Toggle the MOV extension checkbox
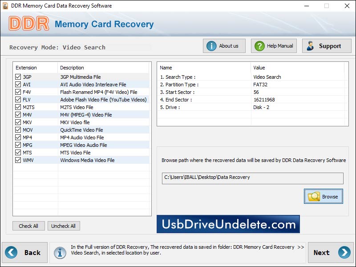356x267 pixels. coord(18,129)
